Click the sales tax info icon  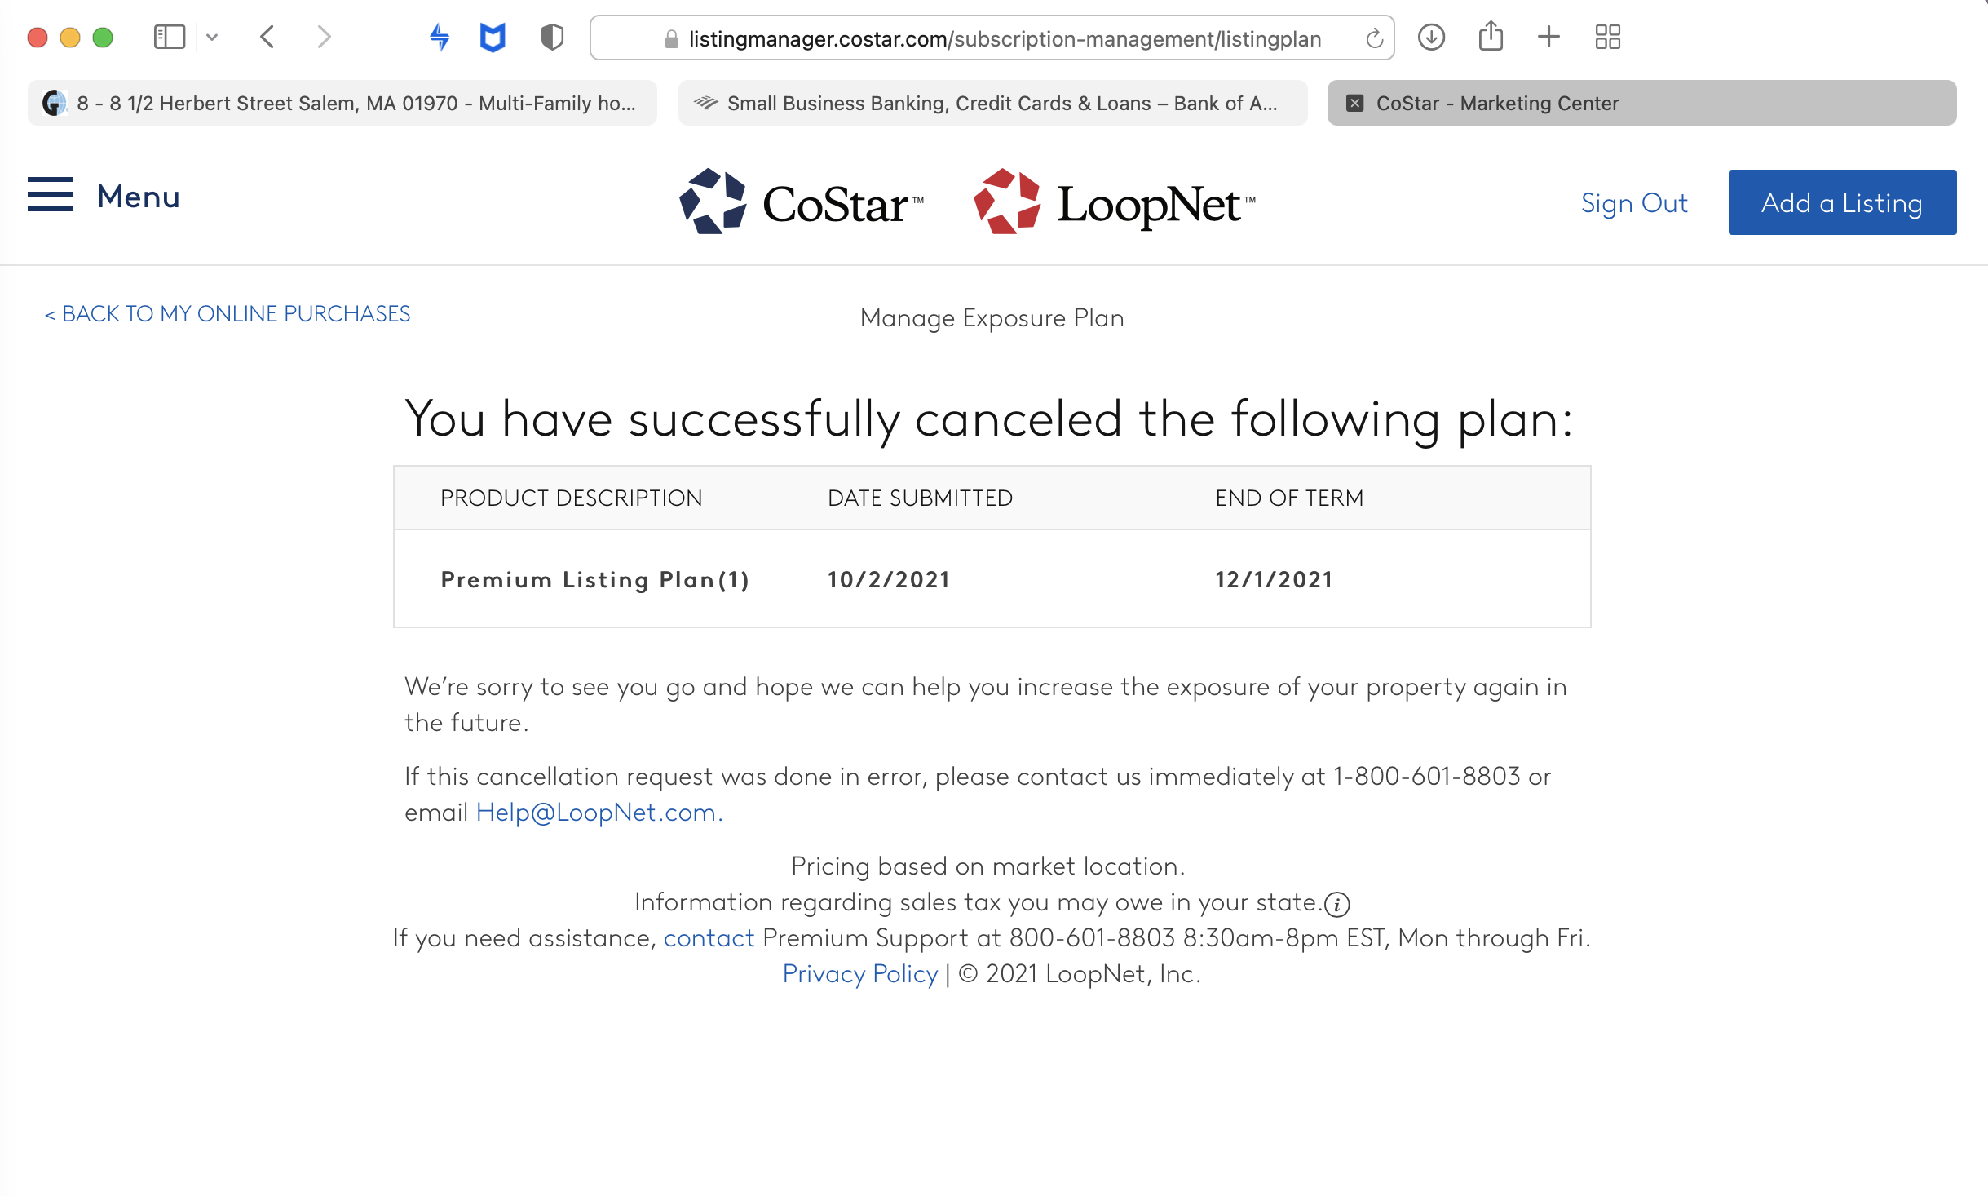[x=1336, y=904]
